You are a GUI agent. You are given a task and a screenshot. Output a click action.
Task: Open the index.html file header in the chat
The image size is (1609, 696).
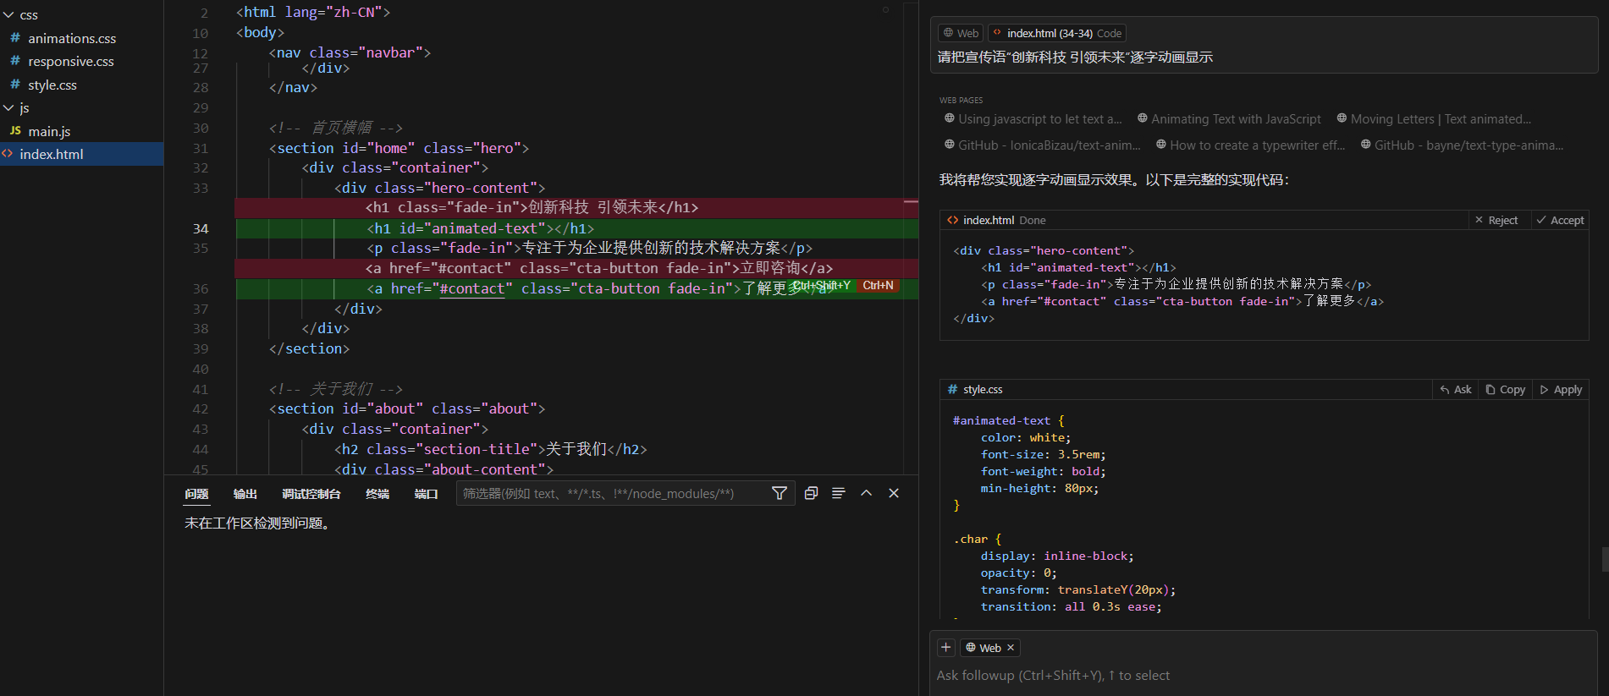[988, 220]
